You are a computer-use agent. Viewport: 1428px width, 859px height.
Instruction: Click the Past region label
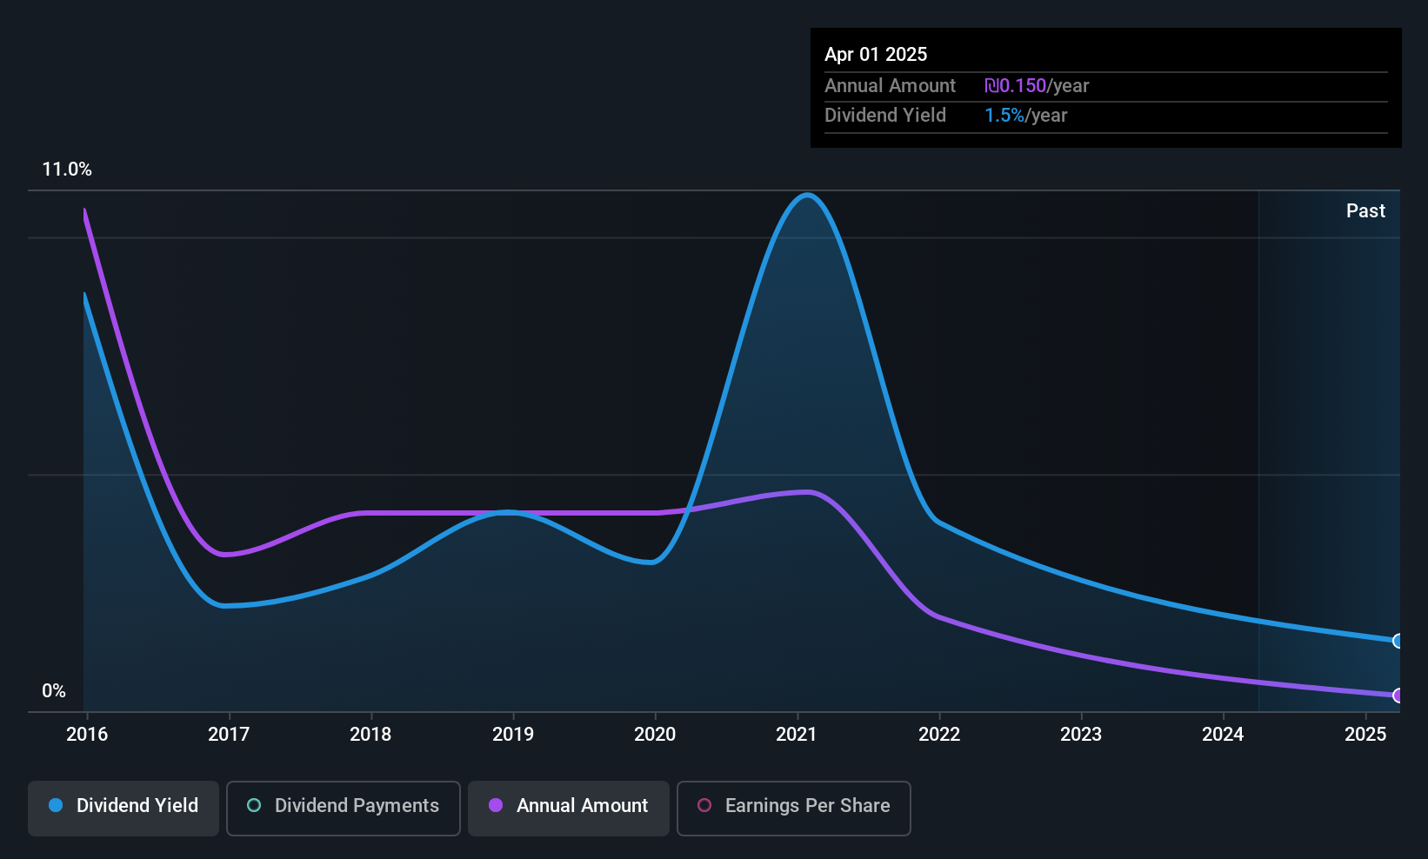tap(1365, 210)
